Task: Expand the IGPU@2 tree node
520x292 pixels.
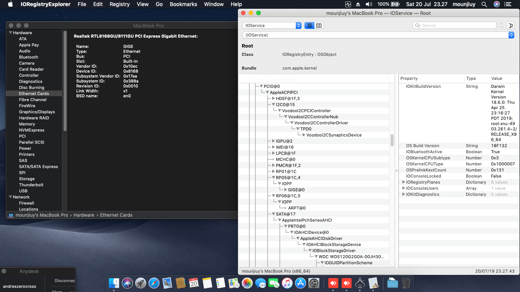Action: click(x=273, y=141)
